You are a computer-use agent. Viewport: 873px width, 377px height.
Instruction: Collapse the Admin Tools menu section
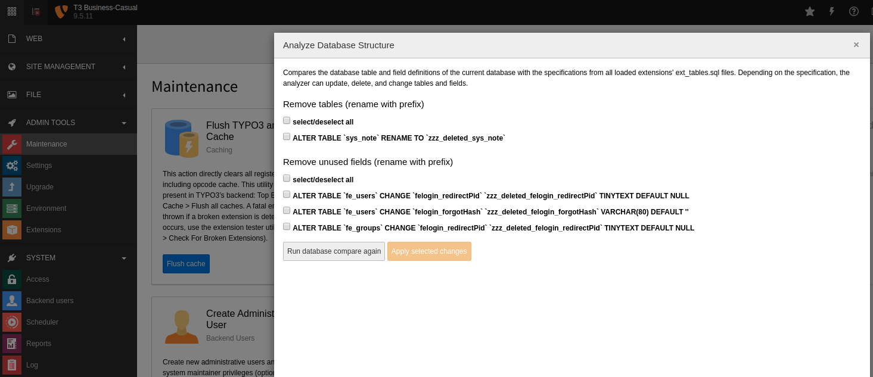click(69, 123)
